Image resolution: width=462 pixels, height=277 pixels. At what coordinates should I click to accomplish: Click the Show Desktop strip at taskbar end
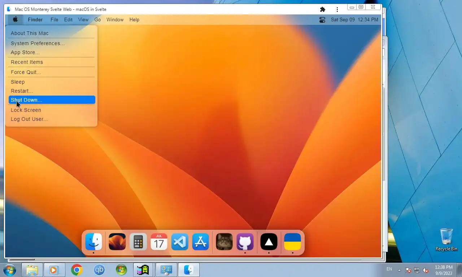click(459, 270)
